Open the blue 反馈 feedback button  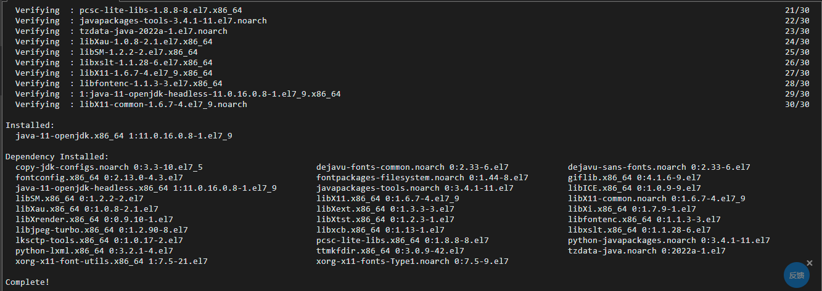[x=796, y=276]
